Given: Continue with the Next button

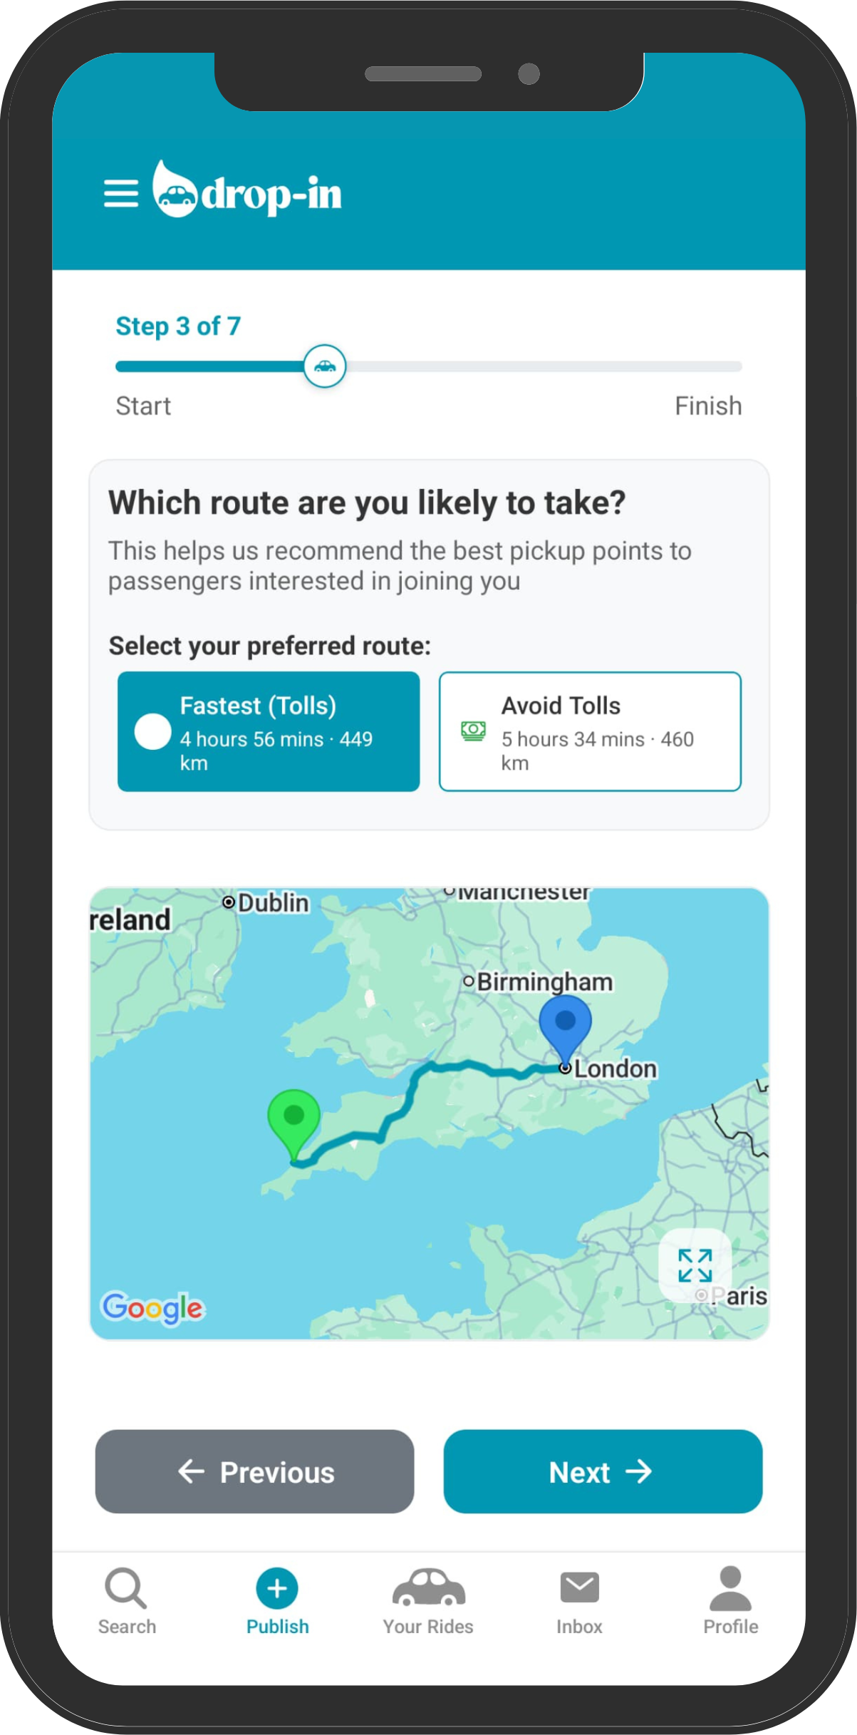Looking at the screenshot, I should [x=603, y=1471].
